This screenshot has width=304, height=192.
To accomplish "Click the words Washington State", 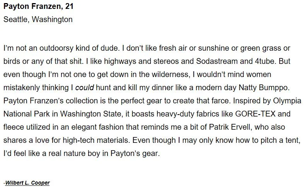I will tap(91, 114).
